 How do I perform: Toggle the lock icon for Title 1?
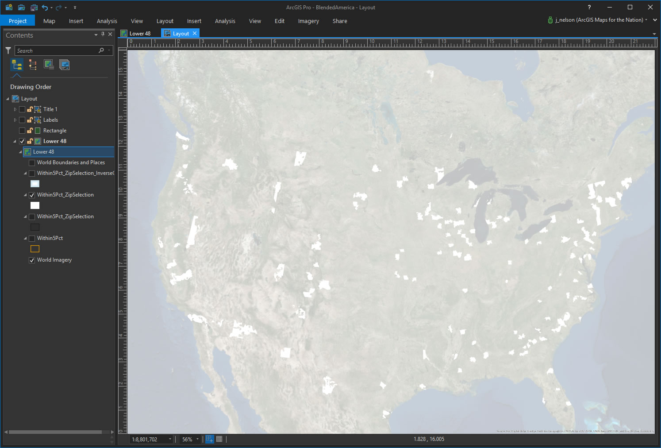point(30,109)
